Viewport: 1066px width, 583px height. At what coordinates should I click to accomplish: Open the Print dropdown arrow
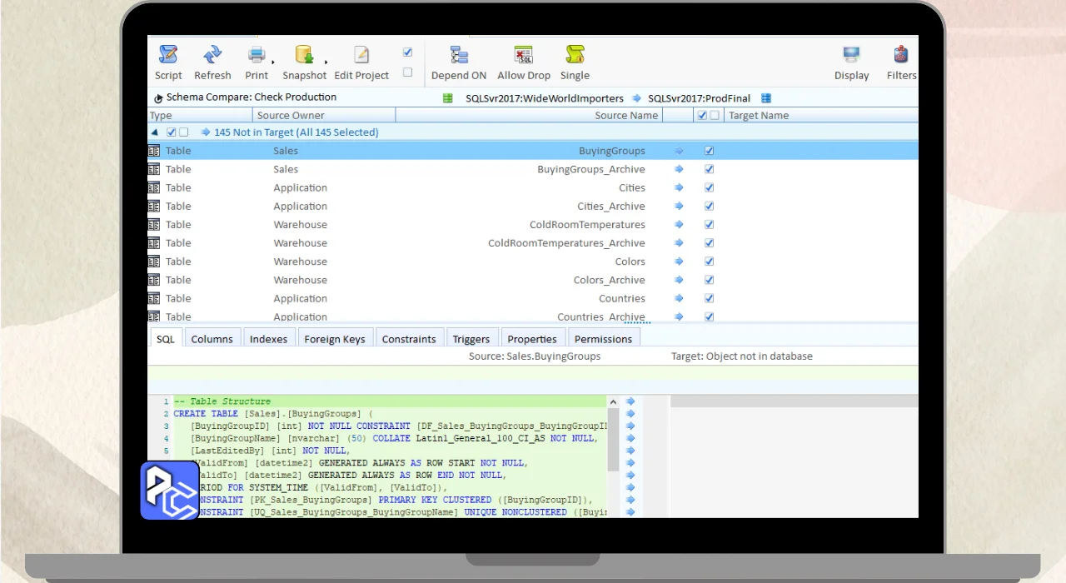pyautogui.click(x=273, y=62)
